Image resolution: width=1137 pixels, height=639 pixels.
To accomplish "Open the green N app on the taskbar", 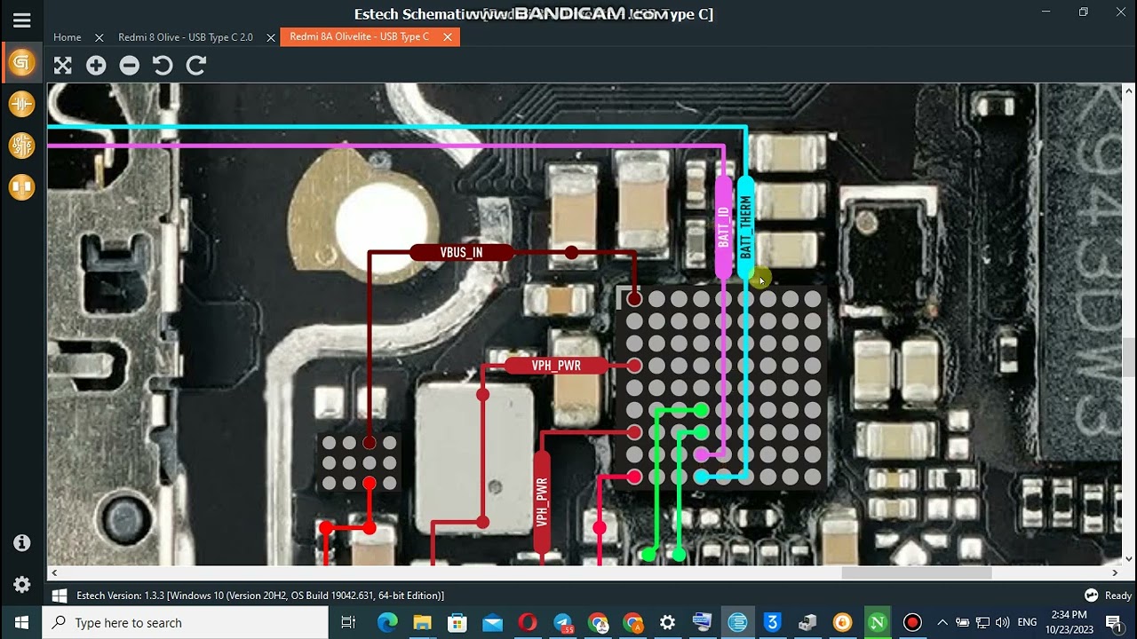I will pos(877,622).
